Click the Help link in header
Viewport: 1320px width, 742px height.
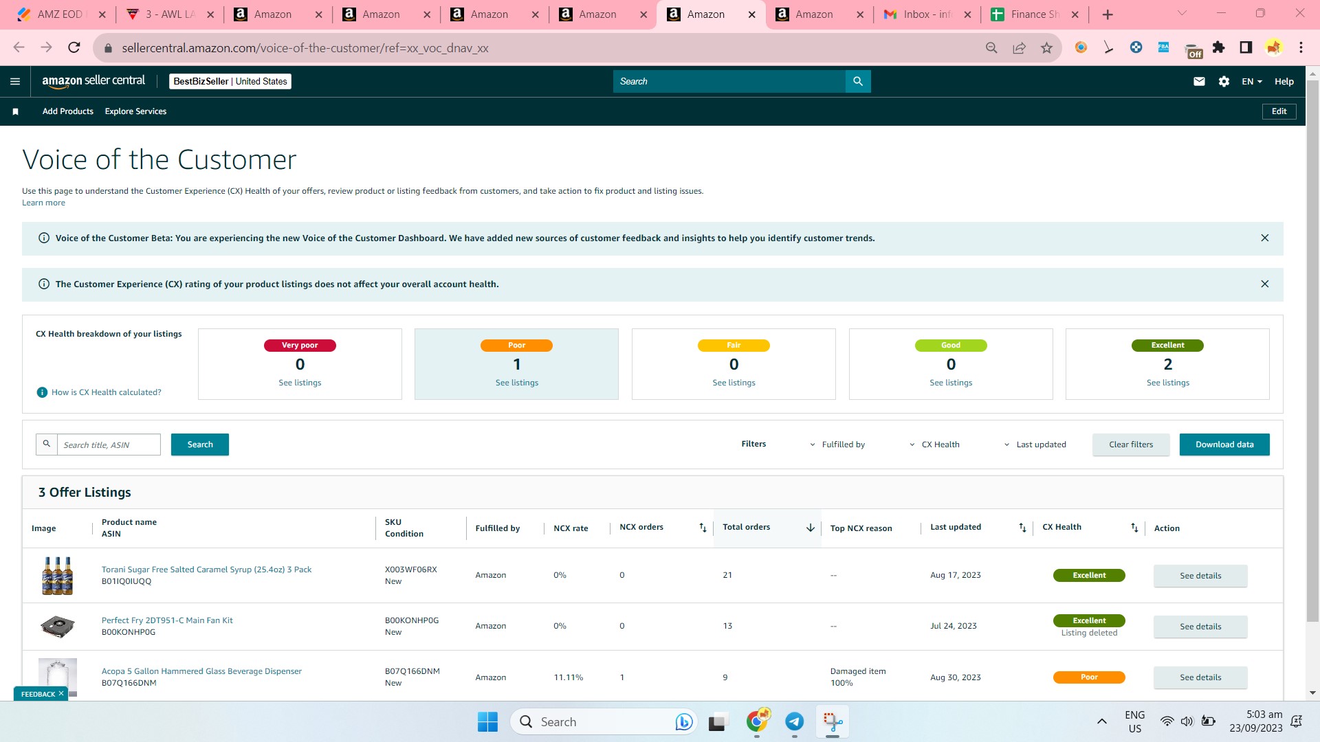tap(1284, 81)
